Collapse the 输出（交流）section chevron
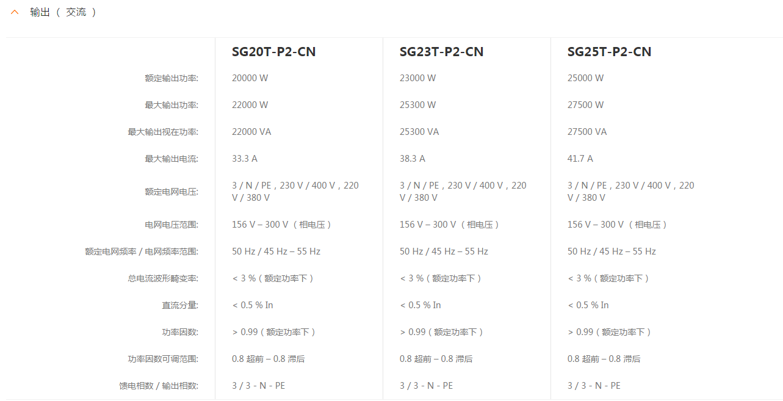The image size is (783, 401). point(15,12)
